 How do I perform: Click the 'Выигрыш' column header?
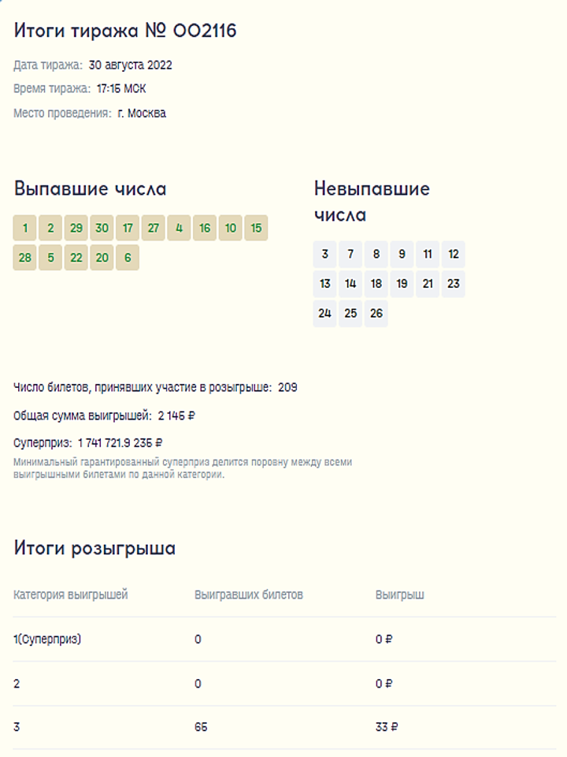pos(400,595)
